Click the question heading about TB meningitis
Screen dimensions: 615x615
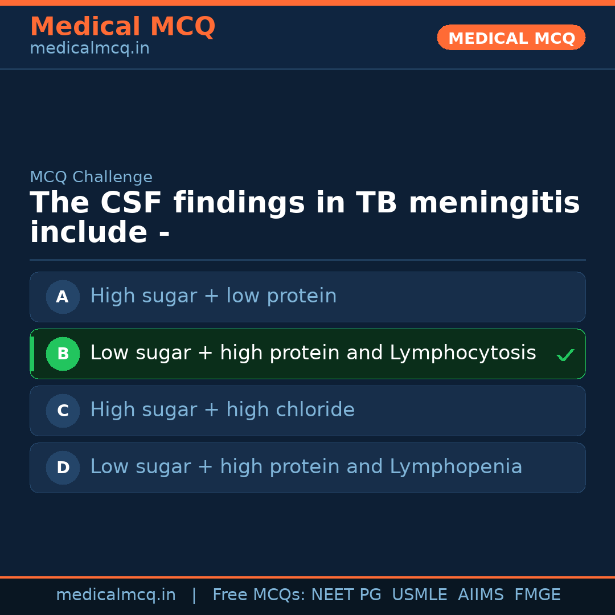pyautogui.click(x=305, y=218)
